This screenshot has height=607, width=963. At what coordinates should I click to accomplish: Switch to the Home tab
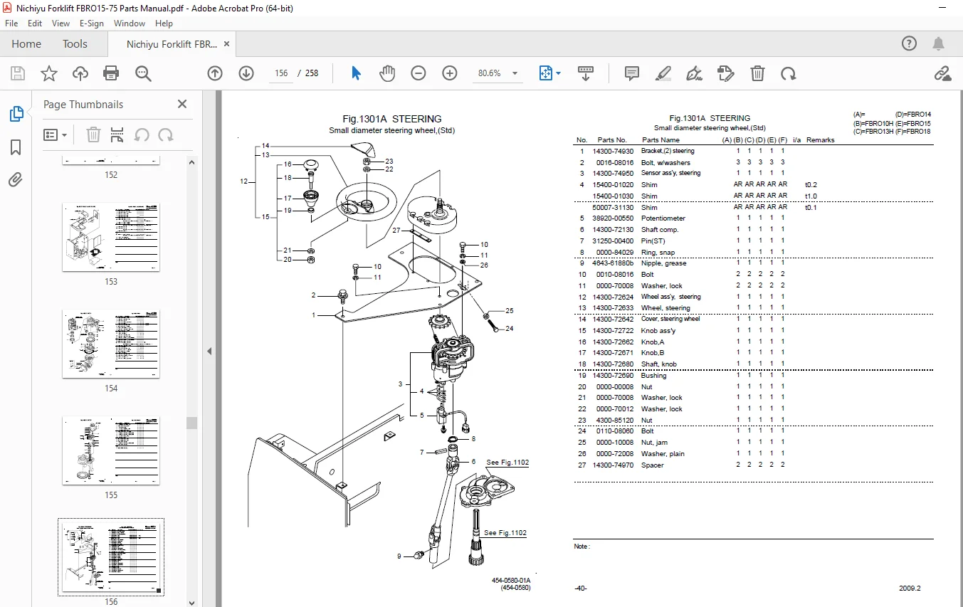coord(26,43)
